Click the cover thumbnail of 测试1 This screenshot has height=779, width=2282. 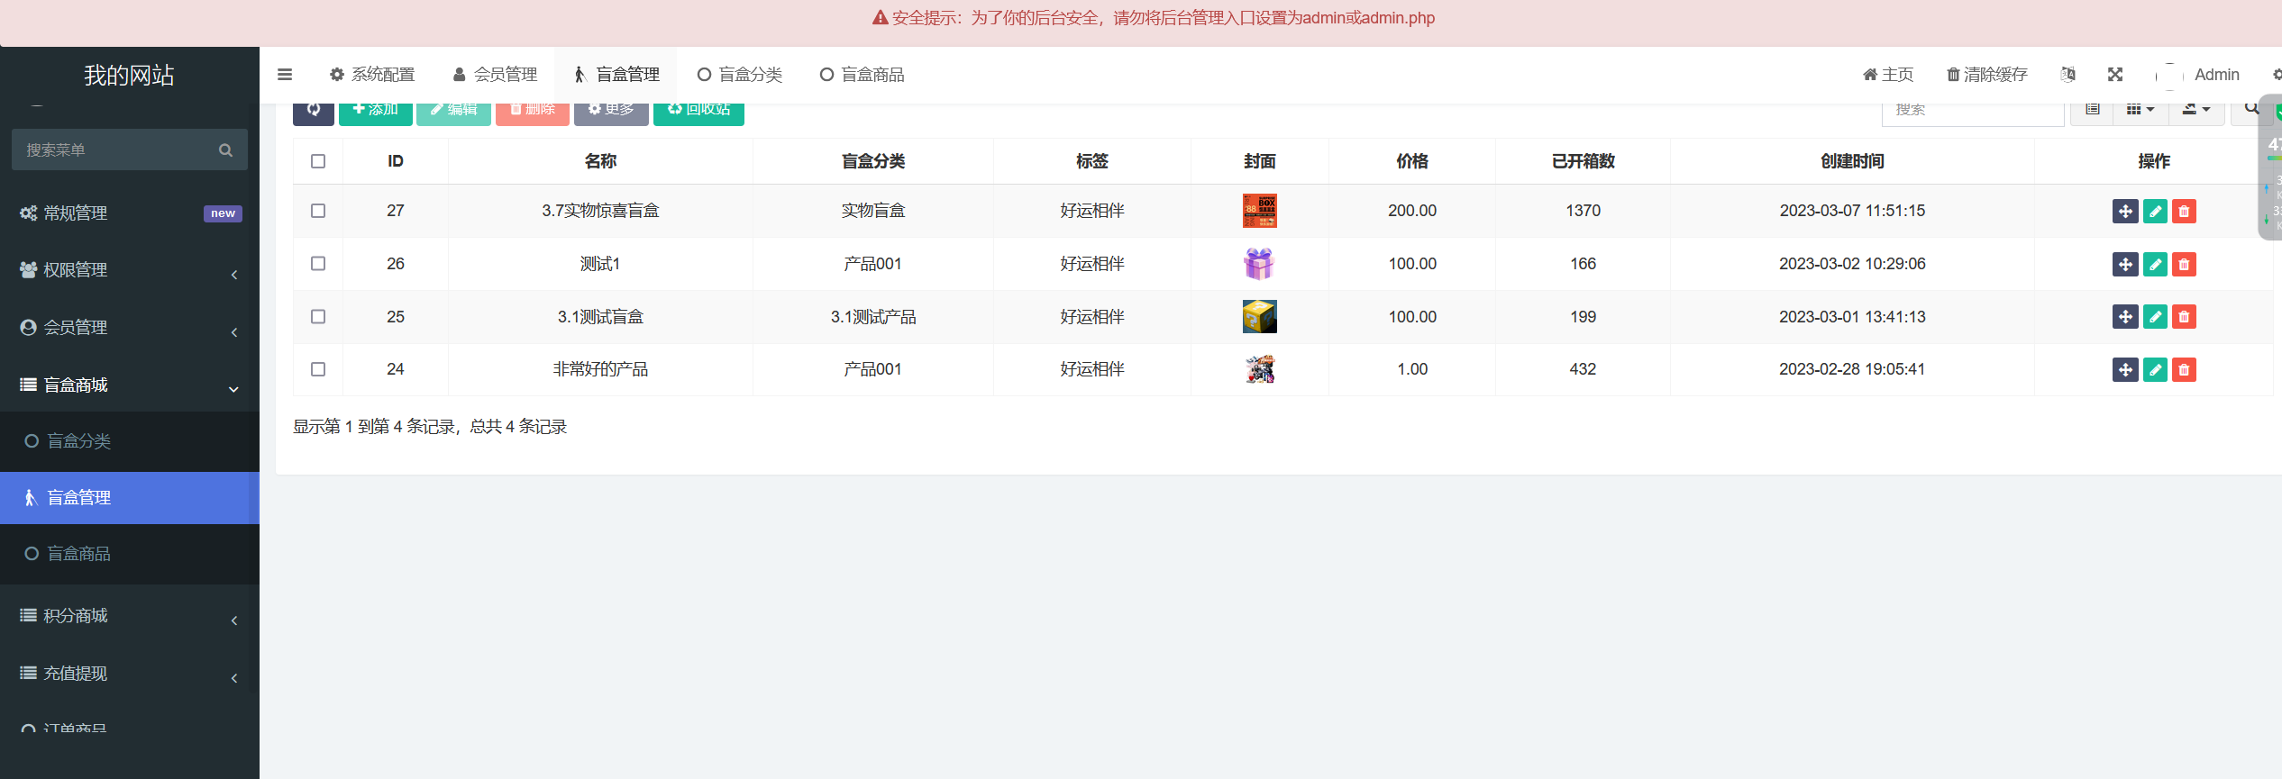[1259, 264]
